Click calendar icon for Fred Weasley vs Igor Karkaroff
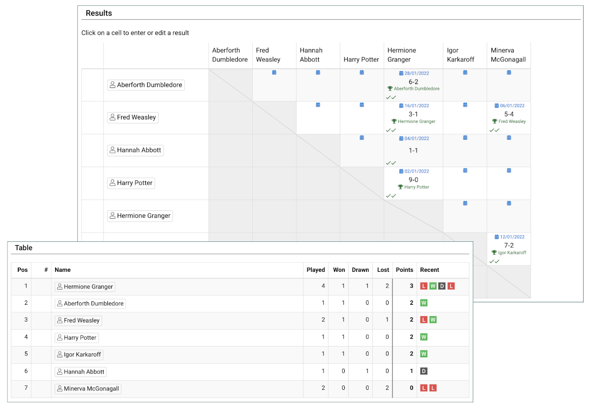 [465, 105]
